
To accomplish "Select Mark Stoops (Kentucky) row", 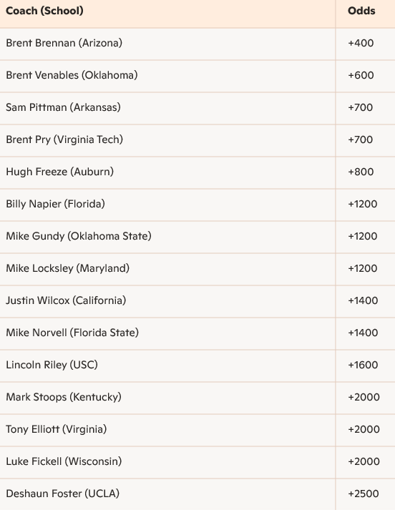I will tap(197, 398).
